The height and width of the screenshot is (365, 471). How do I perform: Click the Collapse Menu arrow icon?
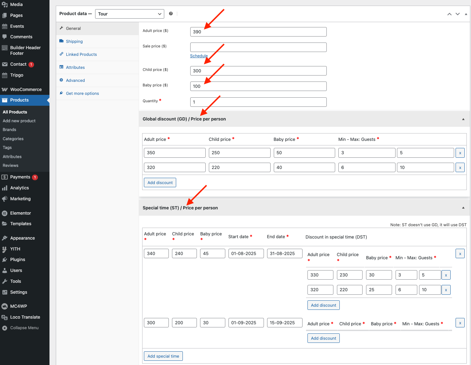(x=5, y=328)
